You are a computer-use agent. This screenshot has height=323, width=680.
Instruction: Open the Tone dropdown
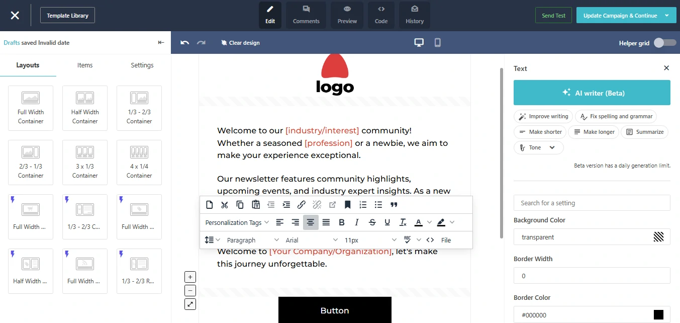[x=538, y=147]
